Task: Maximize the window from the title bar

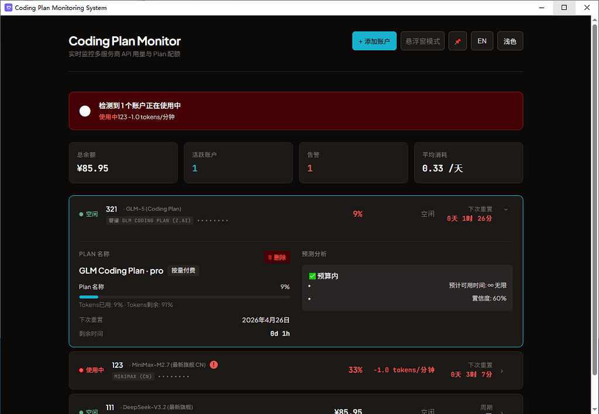Action: coord(564,8)
